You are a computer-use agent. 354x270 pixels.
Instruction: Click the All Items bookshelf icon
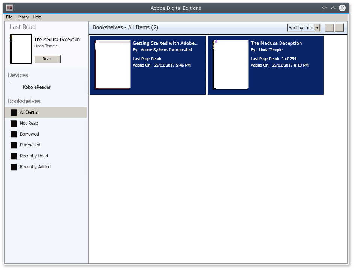click(14, 112)
